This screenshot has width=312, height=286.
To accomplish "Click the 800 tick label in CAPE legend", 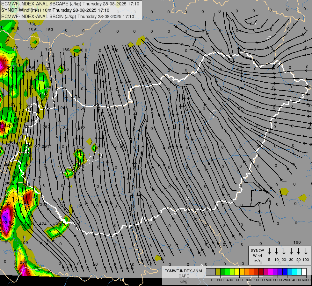I will click(x=249, y=280).
